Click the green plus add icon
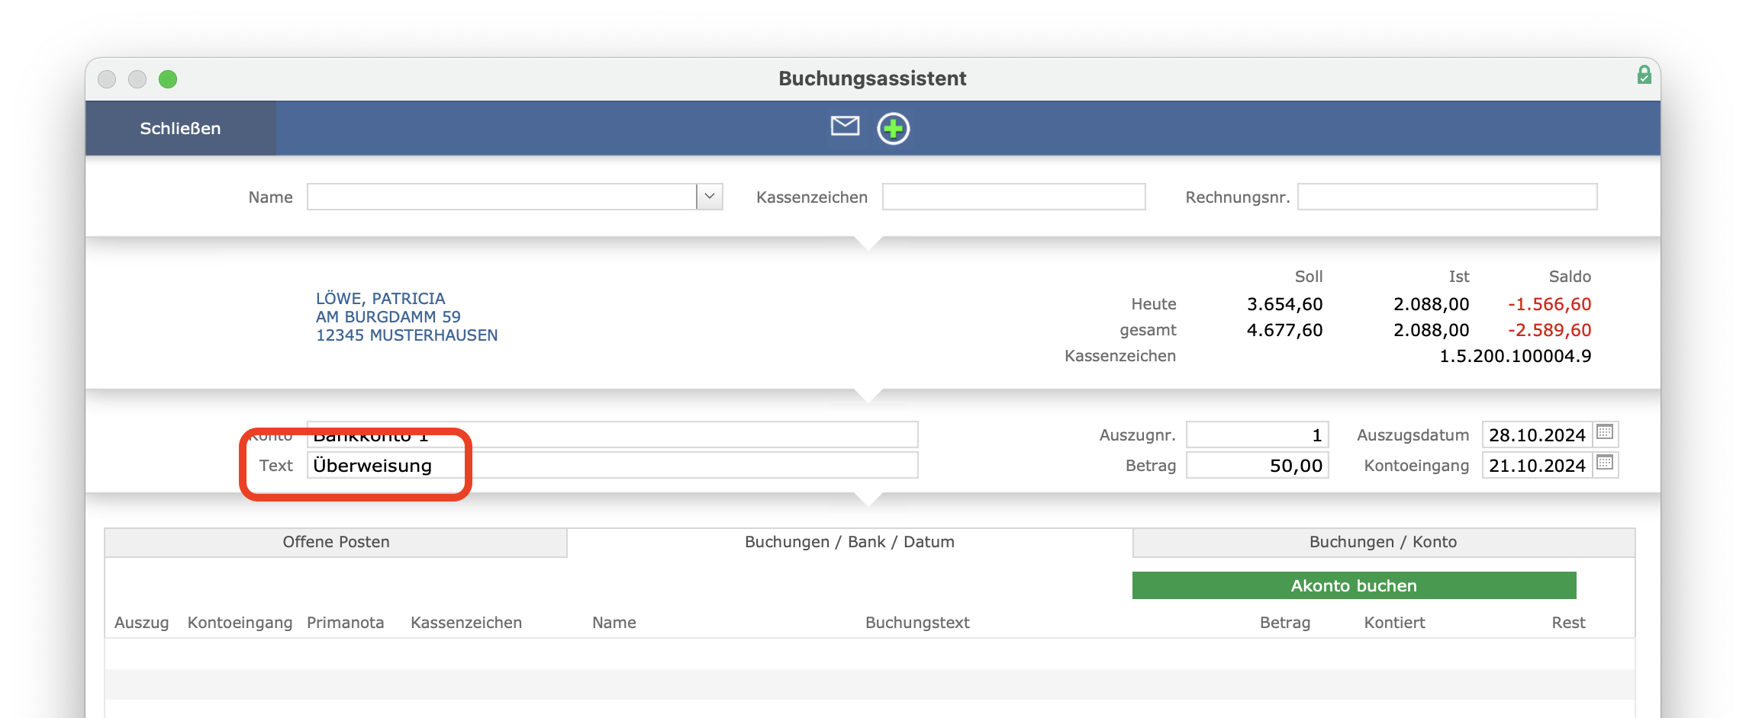Viewport: 1746px width, 718px height. pyautogui.click(x=893, y=128)
